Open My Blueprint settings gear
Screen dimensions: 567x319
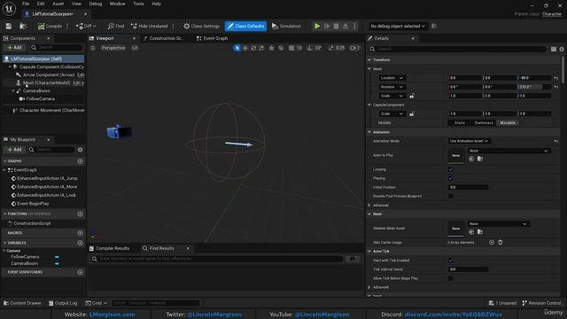coord(81,150)
